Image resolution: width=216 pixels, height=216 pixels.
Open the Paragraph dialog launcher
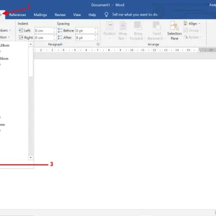98,44
